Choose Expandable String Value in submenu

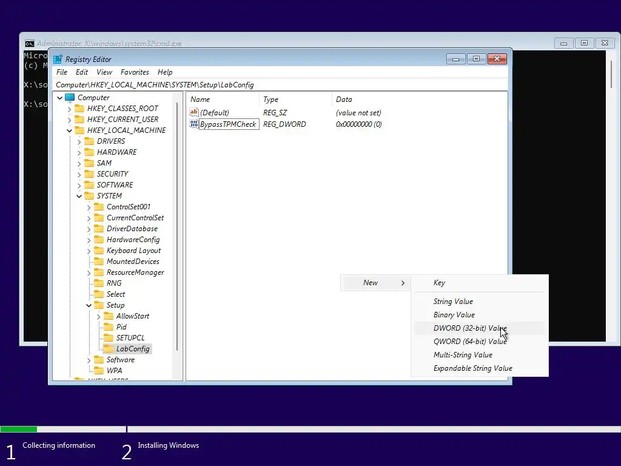(x=480, y=368)
